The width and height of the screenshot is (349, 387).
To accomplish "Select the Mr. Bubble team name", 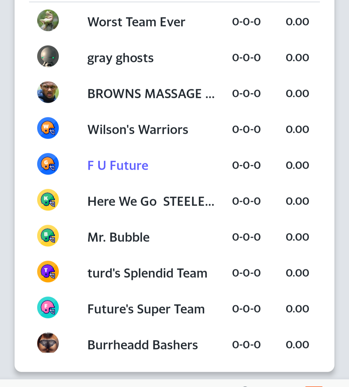I will coord(118,237).
